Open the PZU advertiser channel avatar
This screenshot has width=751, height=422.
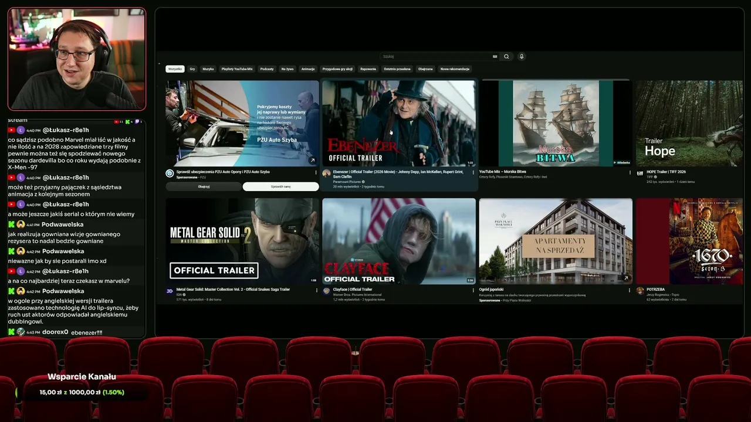point(170,173)
